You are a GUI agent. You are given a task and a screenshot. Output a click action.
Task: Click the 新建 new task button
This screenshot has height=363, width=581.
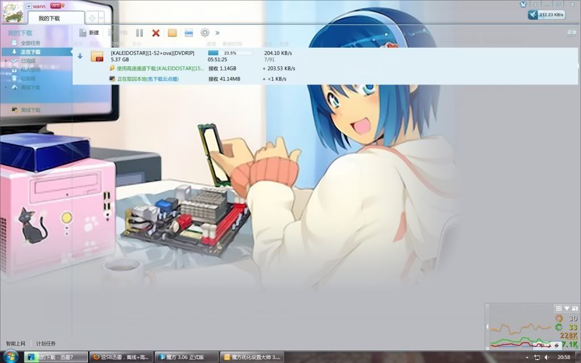tap(89, 32)
